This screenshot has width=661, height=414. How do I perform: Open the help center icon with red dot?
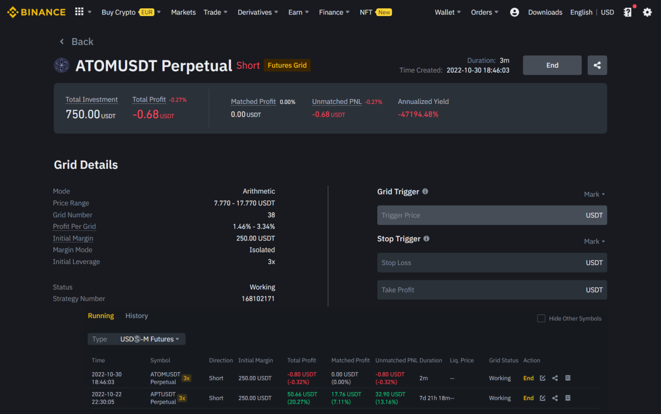coord(627,12)
